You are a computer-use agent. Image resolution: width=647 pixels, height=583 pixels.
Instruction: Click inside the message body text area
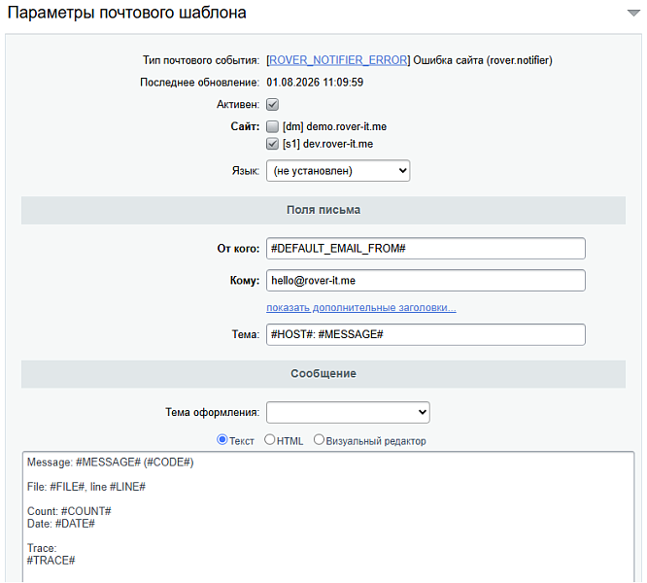(328, 517)
